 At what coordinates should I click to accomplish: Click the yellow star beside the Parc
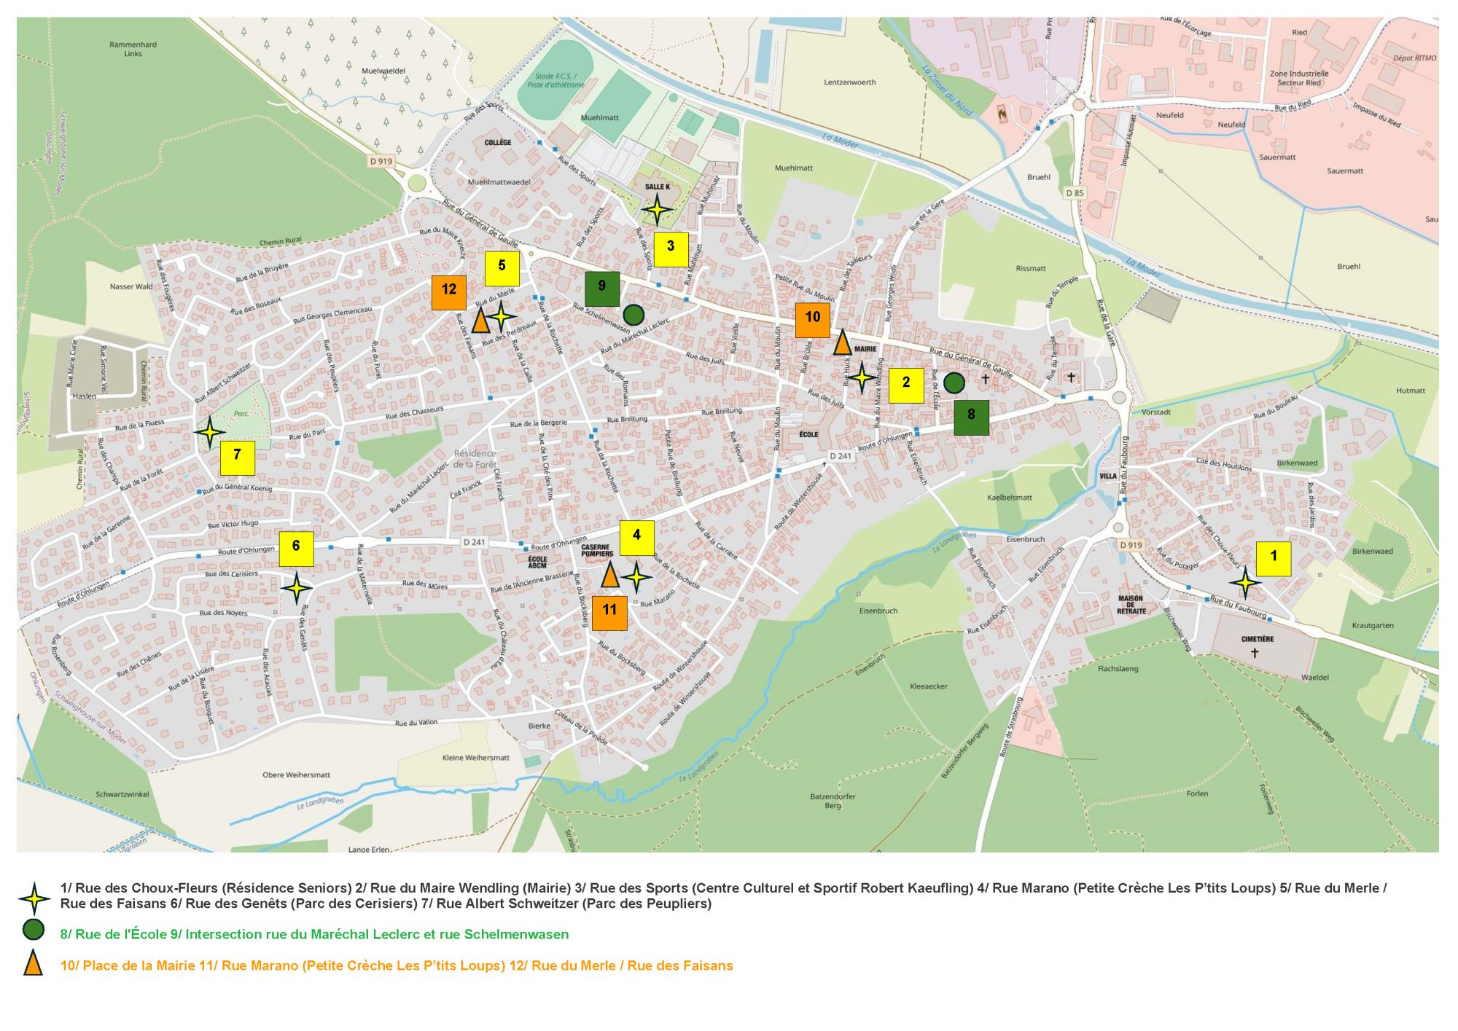(x=210, y=432)
